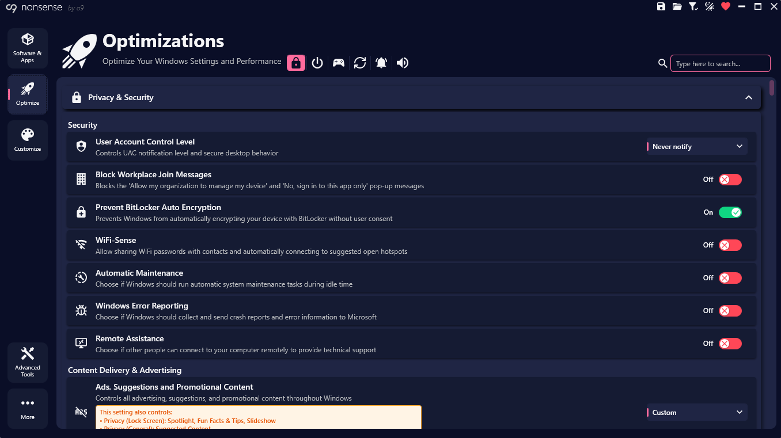Image resolution: width=781 pixels, height=438 pixels.
Task: Click the More button in the sidebar
Action: pos(28,409)
